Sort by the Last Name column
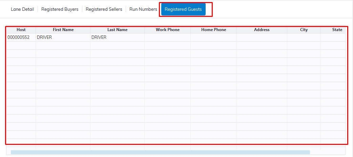 pos(117,30)
